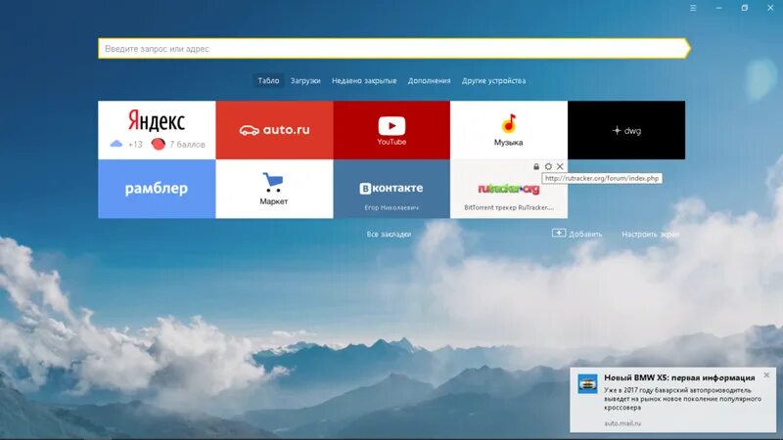The height and width of the screenshot is (440, 783).
Task: Switch to the Загрузки tab
Action: (x=305, y=81)
